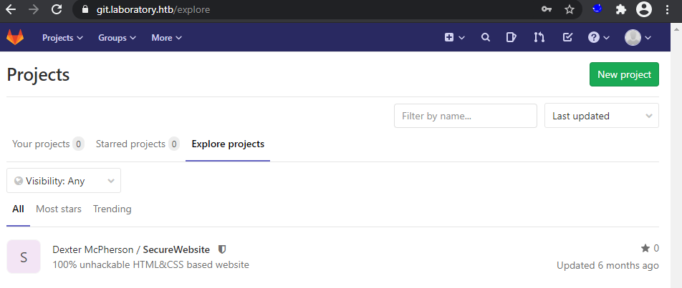Bookmark page with browser star icon

pyautogui.click(x=570, y=10)
